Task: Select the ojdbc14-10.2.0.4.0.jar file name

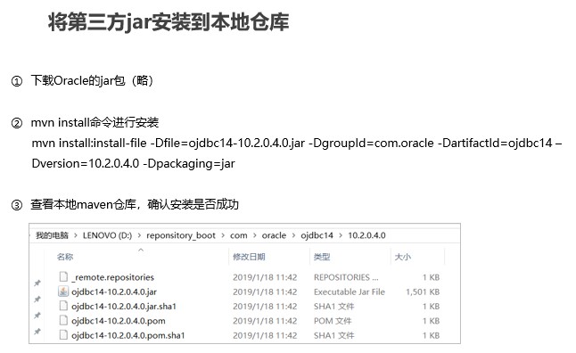Action: pos(114,291)
